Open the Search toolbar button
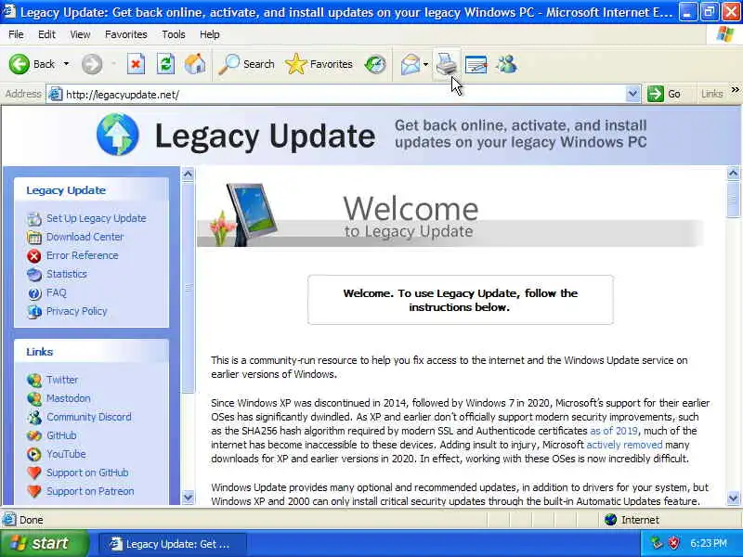 click(246, 64)
